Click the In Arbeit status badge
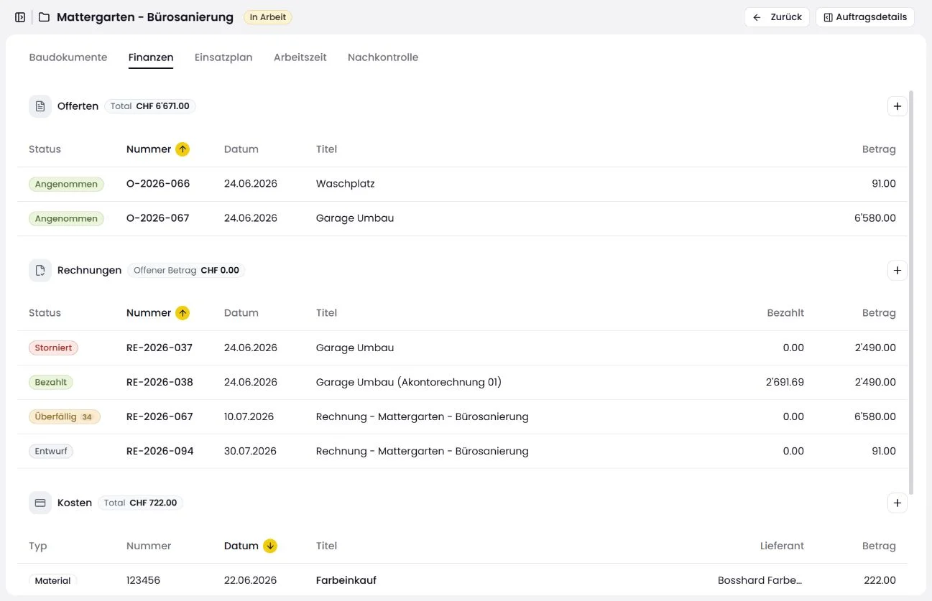This screenshot has height=601, width=932. tap(268, 17)
